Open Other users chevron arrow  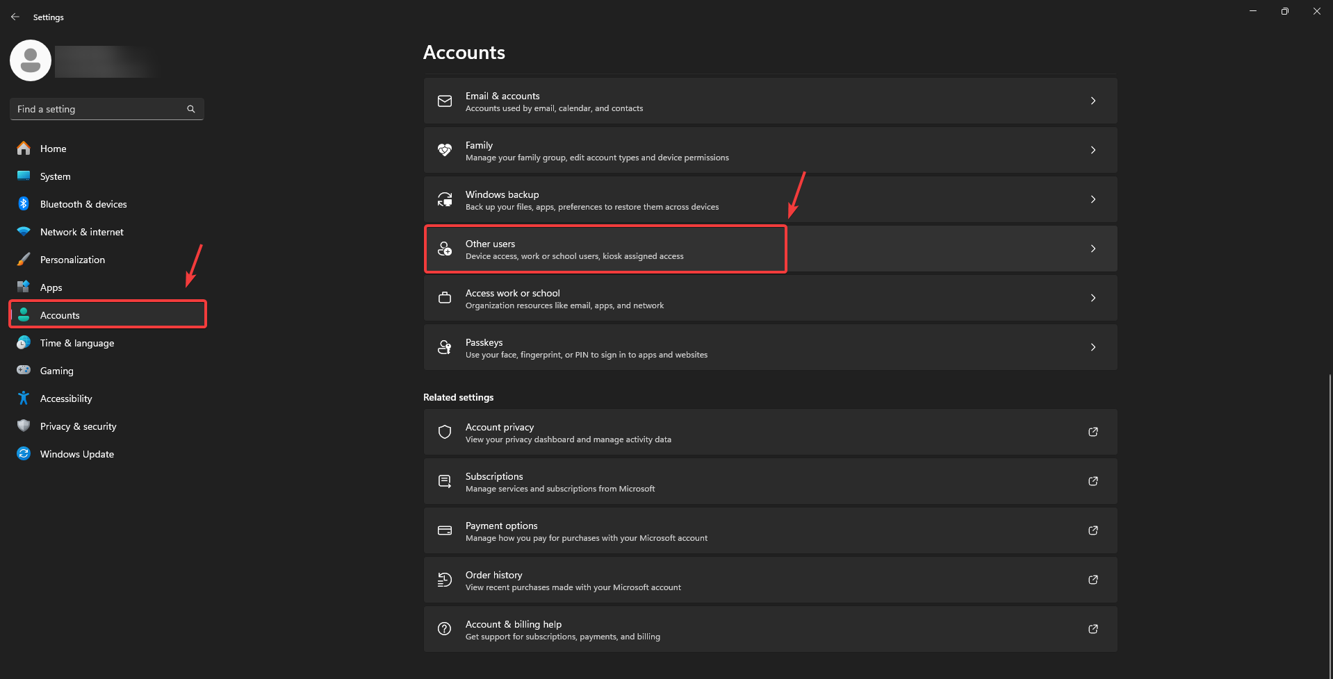tap(1093, 249)
